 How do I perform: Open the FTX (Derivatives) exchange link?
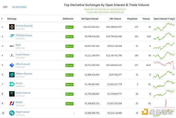click(x=24, y=35)
